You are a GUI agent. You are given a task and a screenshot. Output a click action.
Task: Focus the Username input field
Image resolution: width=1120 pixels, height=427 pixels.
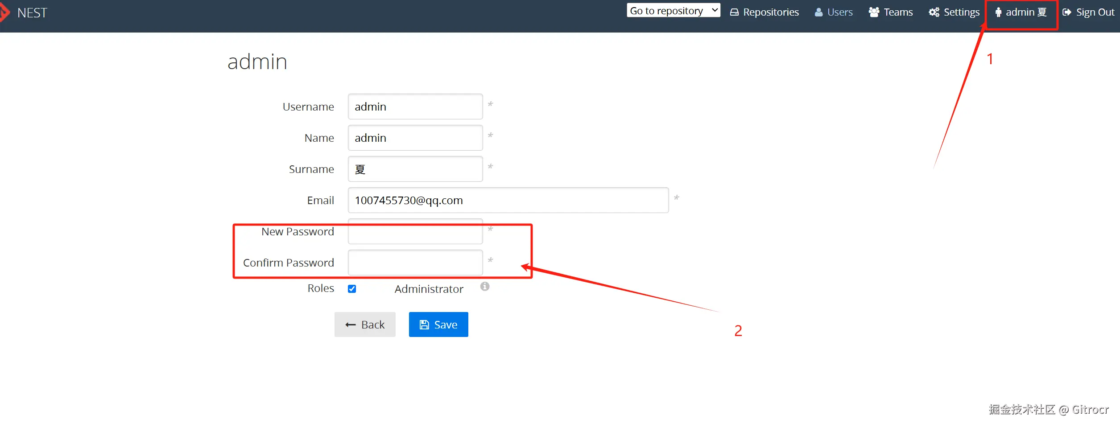click(x=415, y=107)
